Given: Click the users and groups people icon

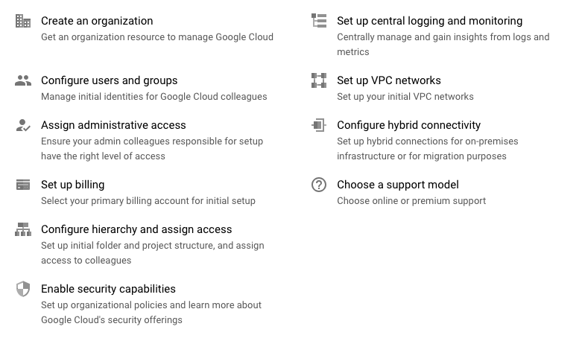Looking at the screenshot, I should [x=23, y=80].
